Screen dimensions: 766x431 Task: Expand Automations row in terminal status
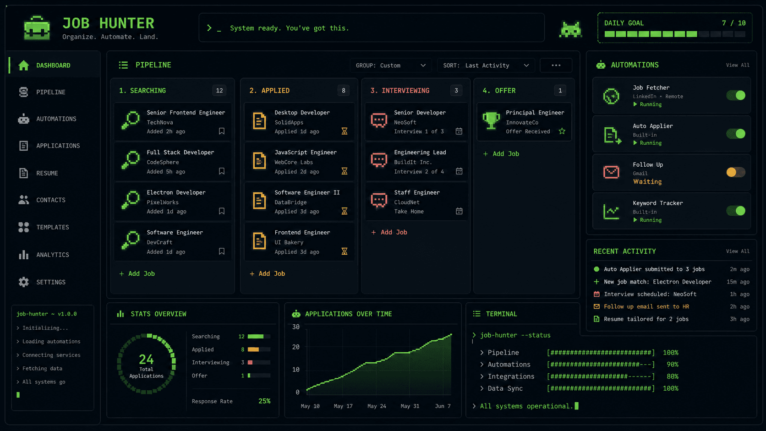click(x=482, y=365)
